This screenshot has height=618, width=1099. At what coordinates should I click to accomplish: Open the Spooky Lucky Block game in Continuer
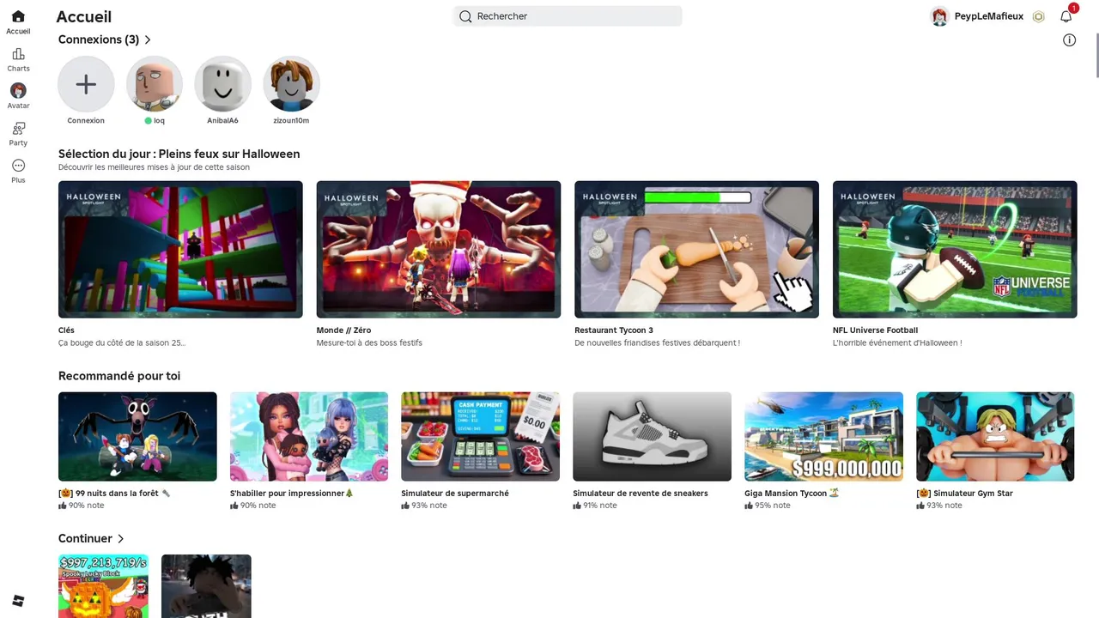coord(103,585)
